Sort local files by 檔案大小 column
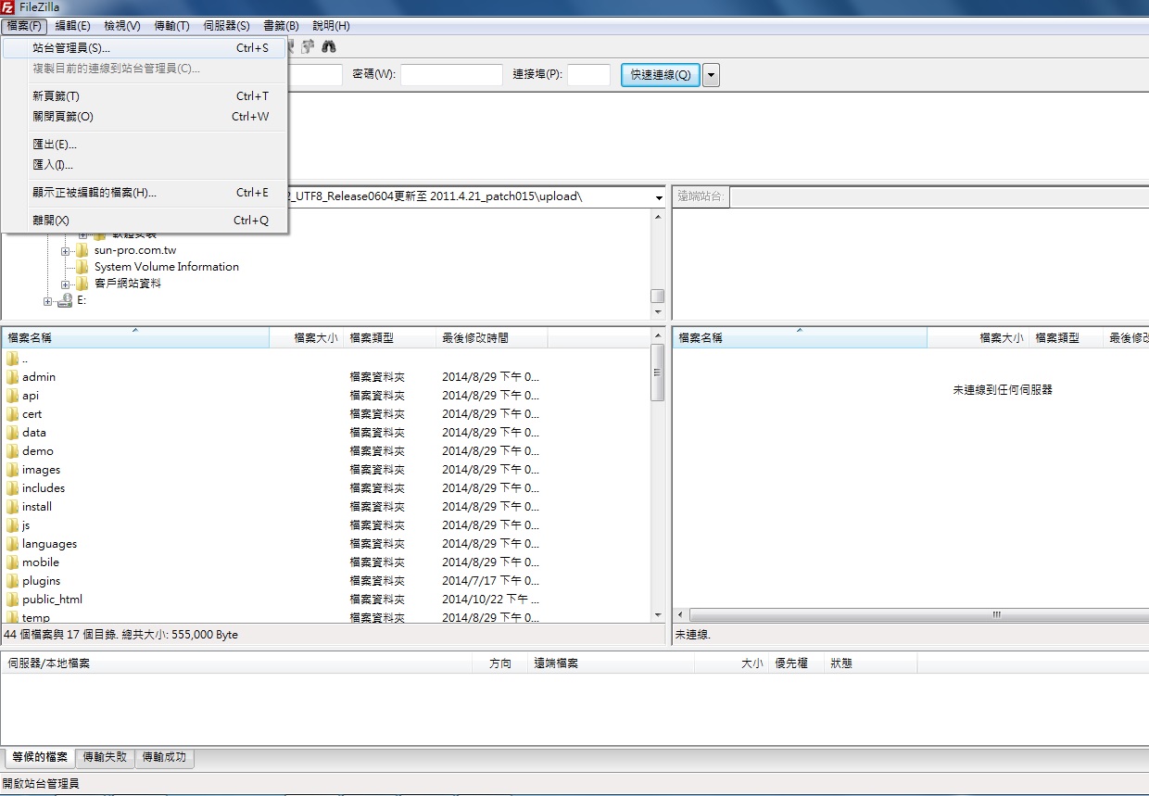Viewport: 1149px width, 796px height. coord(306,338)
